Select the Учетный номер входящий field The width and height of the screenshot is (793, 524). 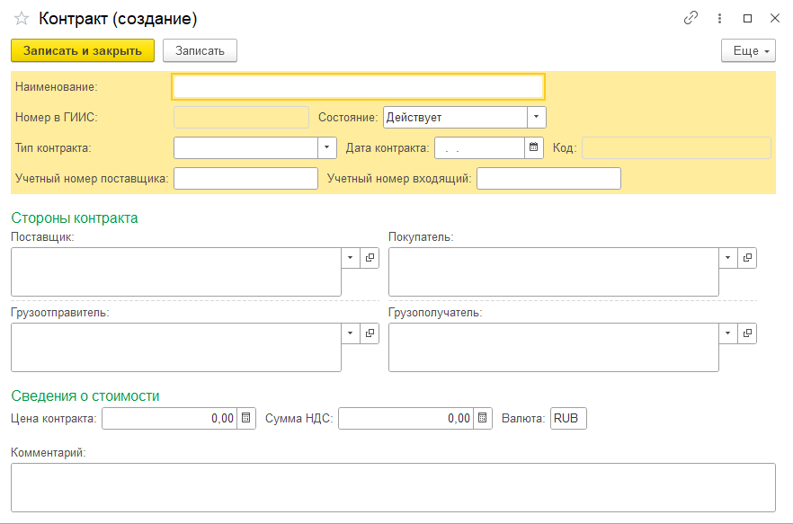[548, 179]
